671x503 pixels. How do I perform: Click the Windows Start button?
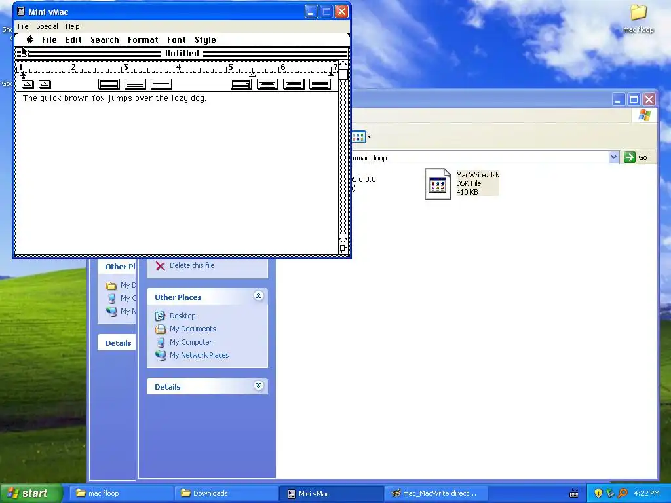pos(31,493)
